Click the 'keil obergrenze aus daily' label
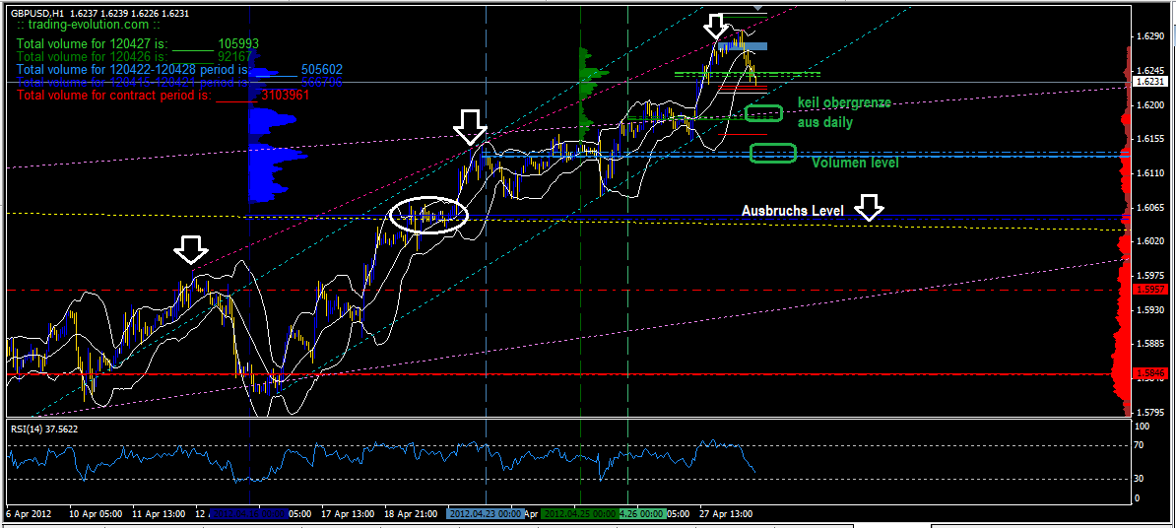This screenshot has width=1176, height=528. (844, 112)
